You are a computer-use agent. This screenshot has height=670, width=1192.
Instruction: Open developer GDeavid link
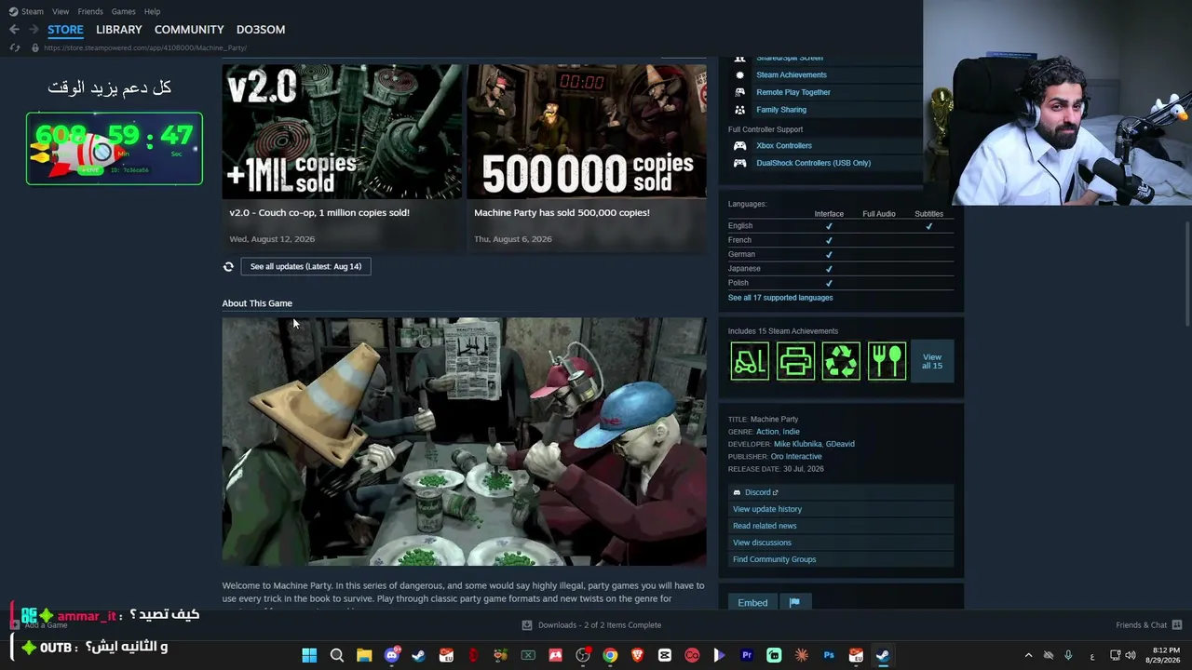click(840, 444)
